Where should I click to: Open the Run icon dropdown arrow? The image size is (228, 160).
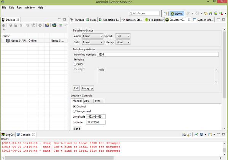pos(225,14)
